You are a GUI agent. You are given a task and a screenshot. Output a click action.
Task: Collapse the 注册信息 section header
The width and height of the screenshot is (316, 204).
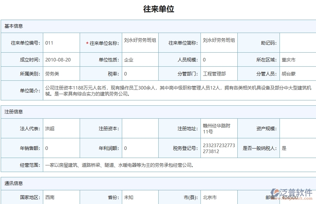coord(12,112)
